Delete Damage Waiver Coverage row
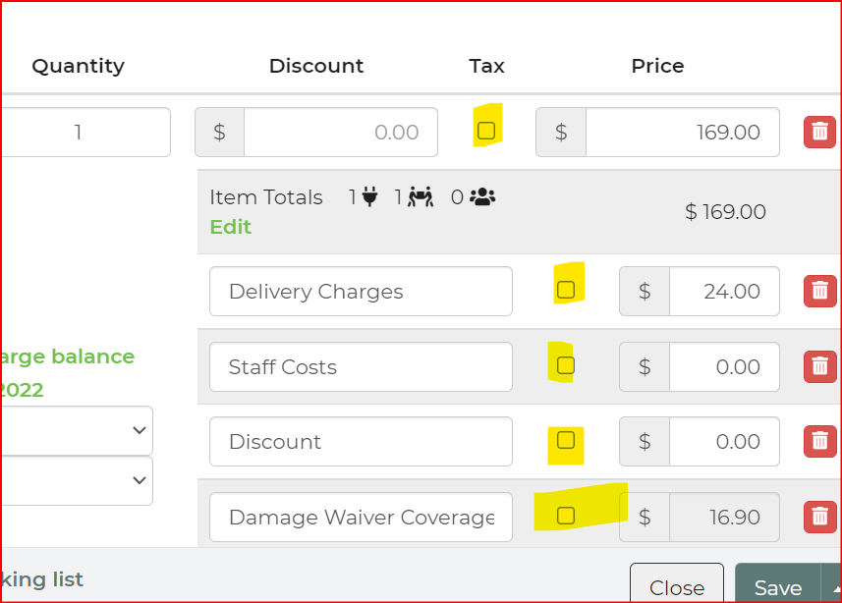This screenshot has width=842, height=603. (x=819, y=517)
